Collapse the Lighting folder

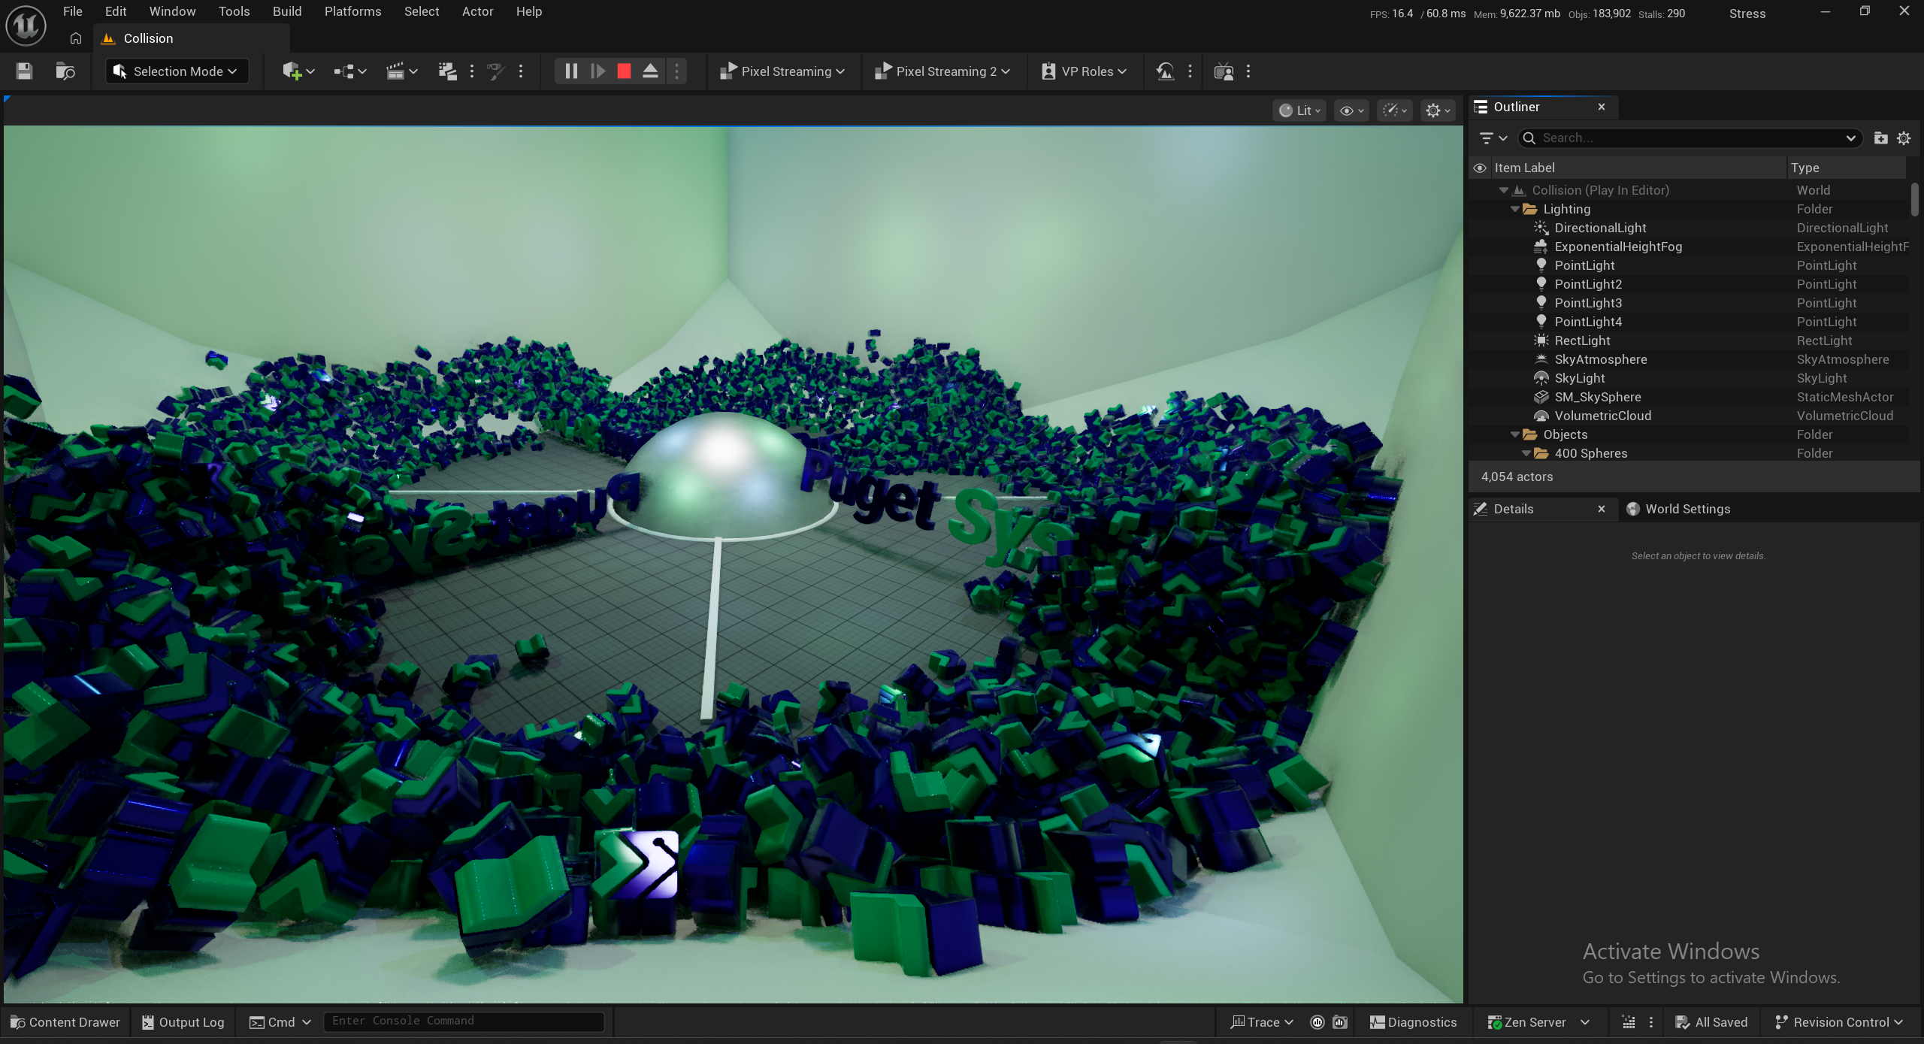point(1514,210)
